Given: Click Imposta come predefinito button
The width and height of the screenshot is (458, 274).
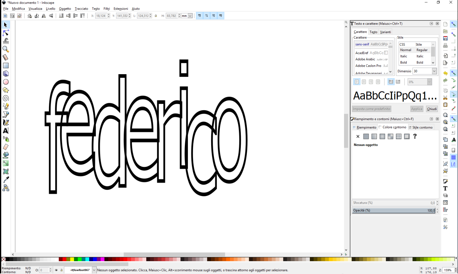Looking at the screenshot, I should pos(372,109).
